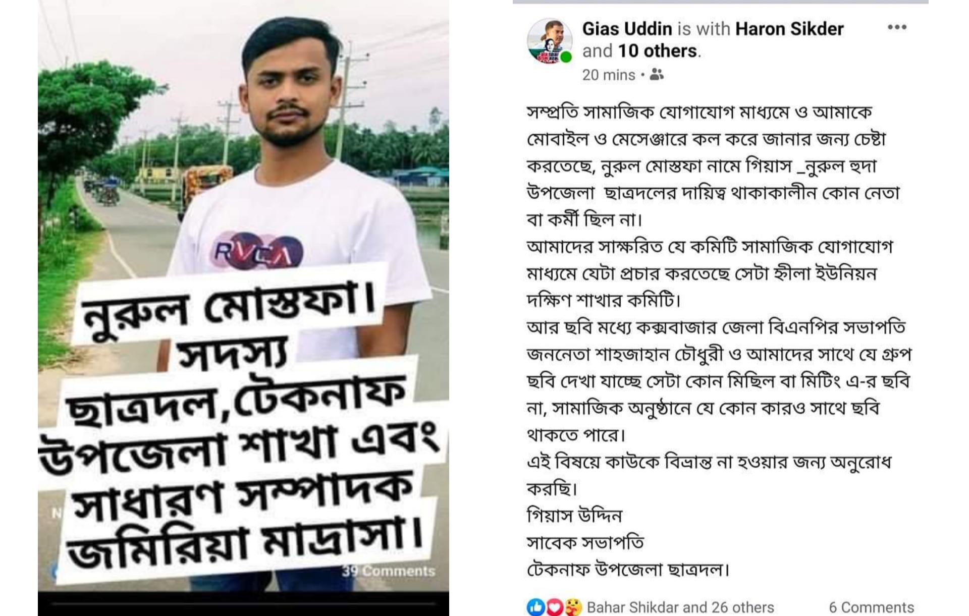This screenshot has height=616, width=969.
Task: Expand the '10 others' tagged people list
Action: coord(657,51)
